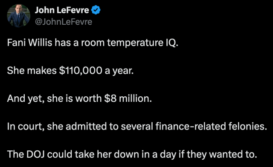The width and height of the screenshot is (273, 167).
Task: Open the @JohnLeFevre handle link
Action: (x=64, y=22)
